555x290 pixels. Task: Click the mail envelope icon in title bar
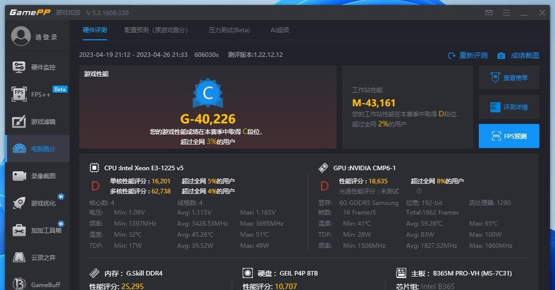[489, 13]
